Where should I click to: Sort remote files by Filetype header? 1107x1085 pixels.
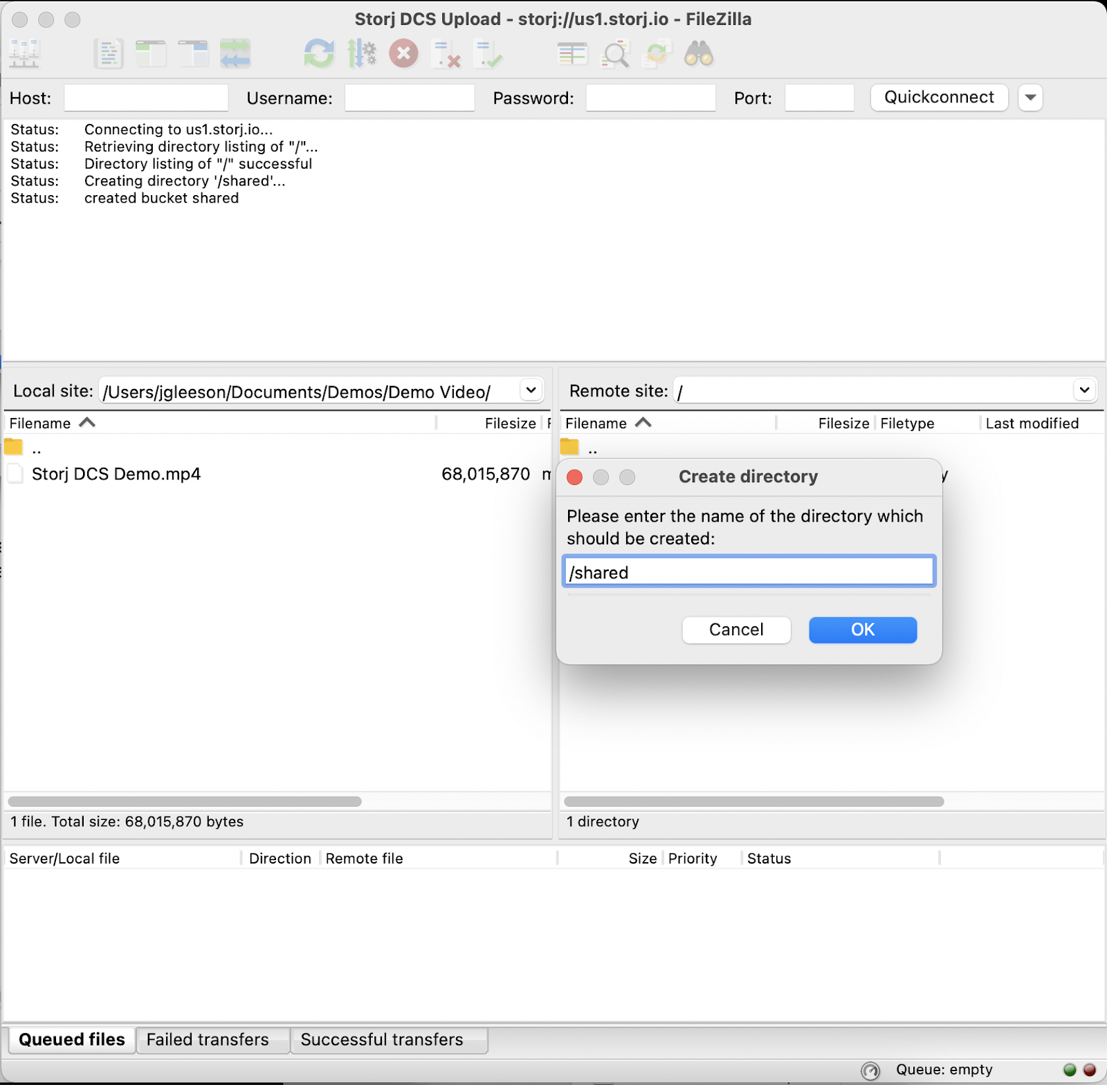click(927, 423)
